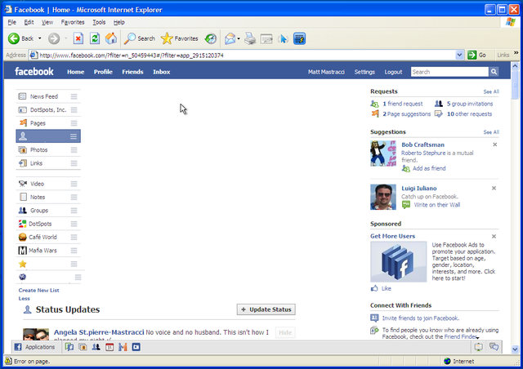Open Facebook Settings

tap(364, 72)
